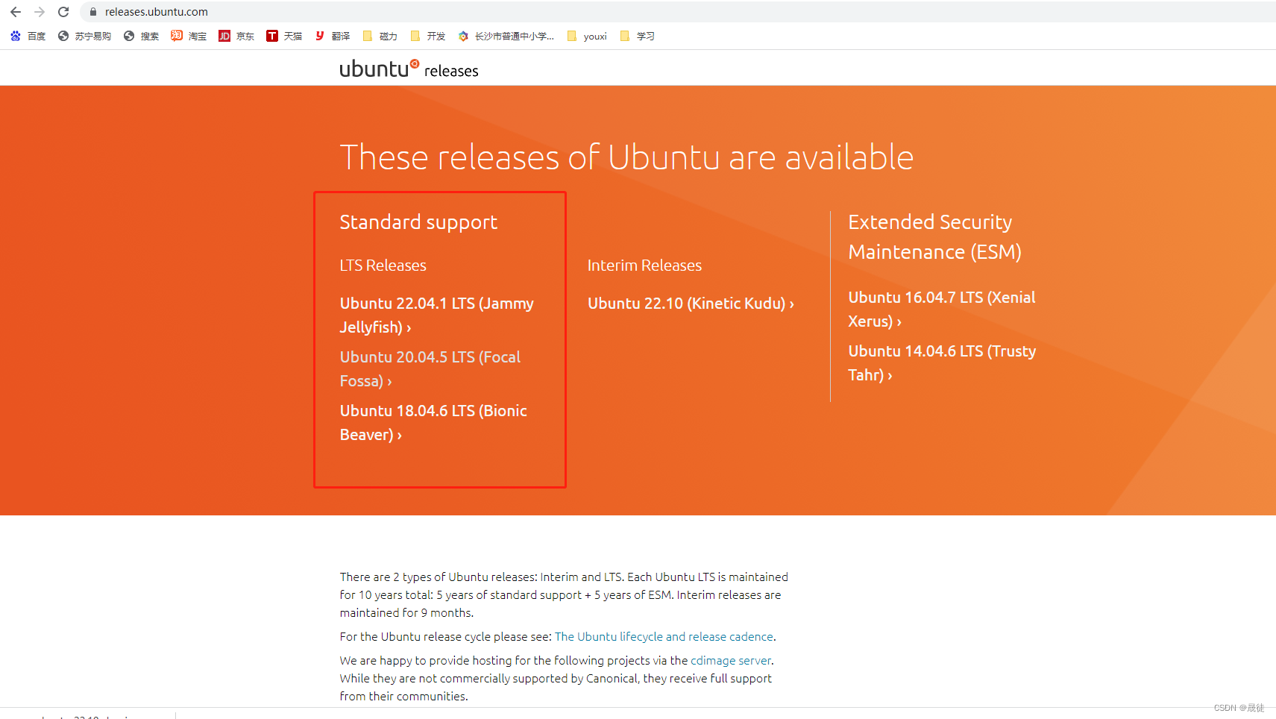Click the Standard support heading

[x=418, y=222]
